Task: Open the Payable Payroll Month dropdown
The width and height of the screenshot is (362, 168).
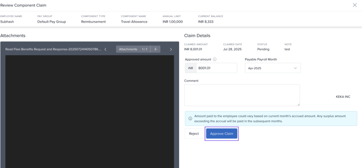Action: [273, 68]
